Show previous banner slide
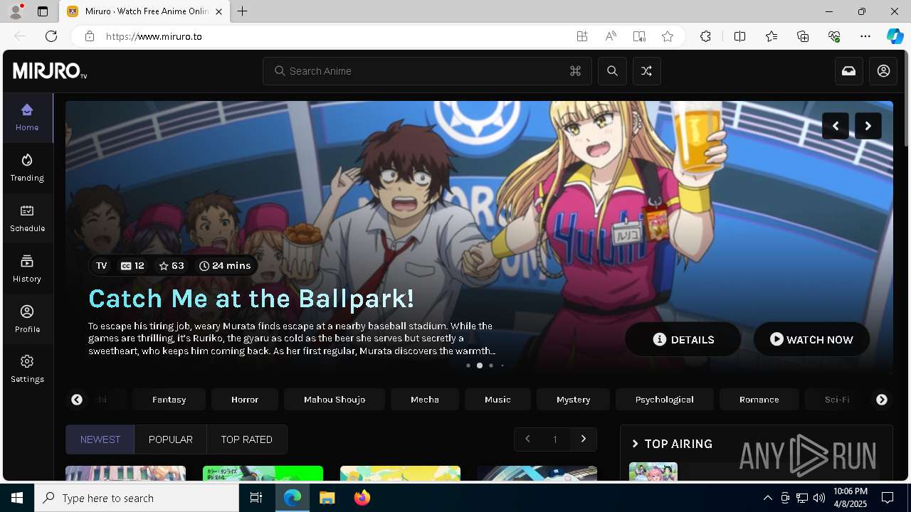This screenshot has width=911, height=512. coord(836,126)
